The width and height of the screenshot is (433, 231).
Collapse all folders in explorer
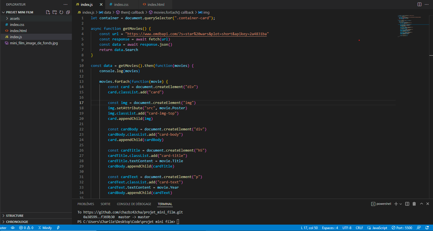coord(68,12)
